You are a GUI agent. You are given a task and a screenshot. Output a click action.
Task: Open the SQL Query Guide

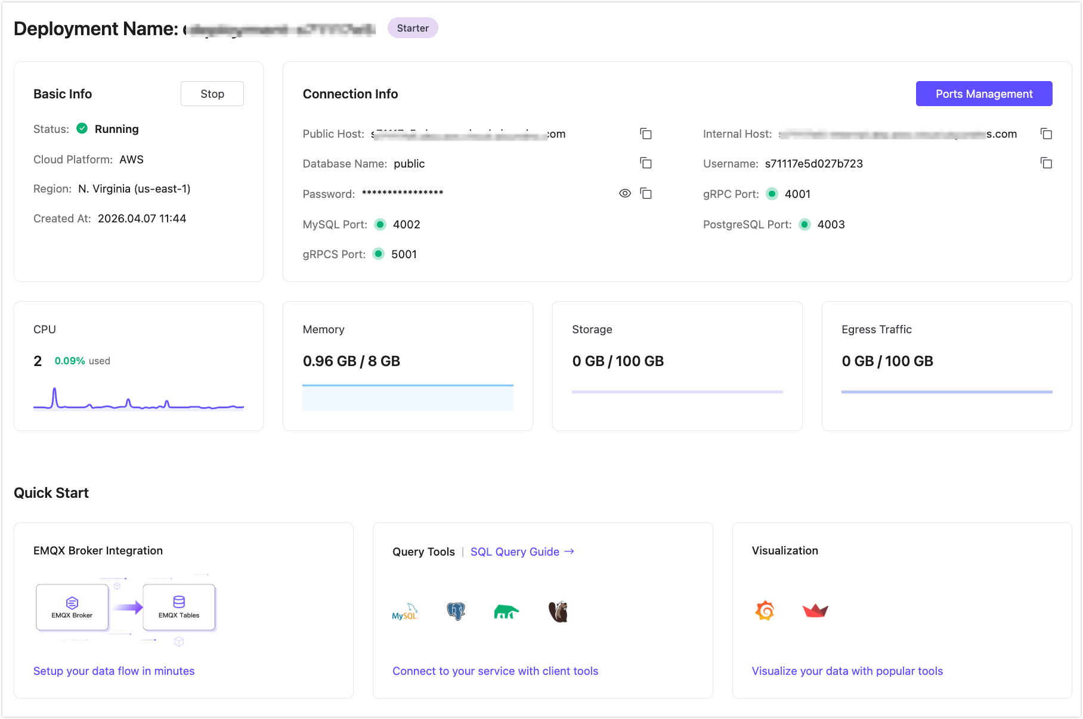(522, 551)
